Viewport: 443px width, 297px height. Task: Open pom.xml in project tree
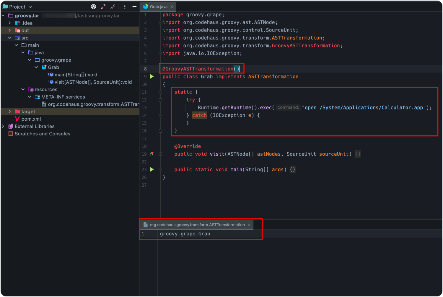[x=31, y=119]
